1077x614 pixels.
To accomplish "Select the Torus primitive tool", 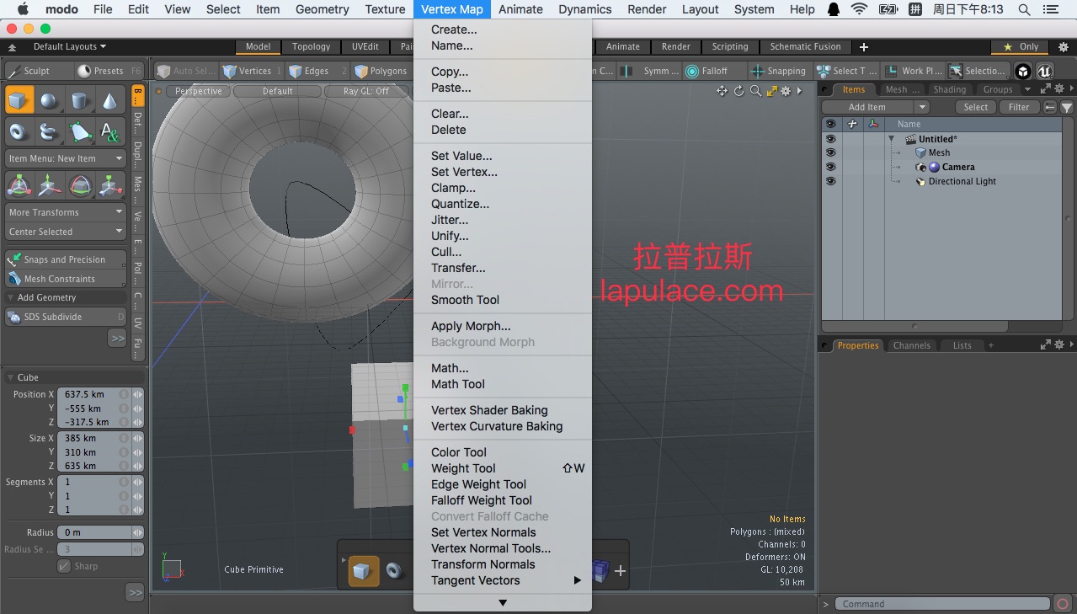I will point(19,131).
